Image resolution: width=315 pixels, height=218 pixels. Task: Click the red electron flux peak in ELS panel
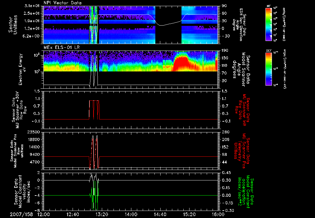pos(181,63)
